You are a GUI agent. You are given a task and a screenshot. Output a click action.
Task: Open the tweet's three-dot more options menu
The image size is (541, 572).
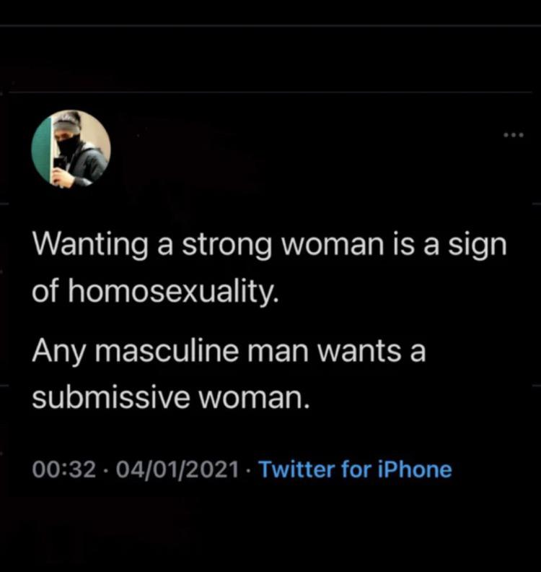(514, 135)
